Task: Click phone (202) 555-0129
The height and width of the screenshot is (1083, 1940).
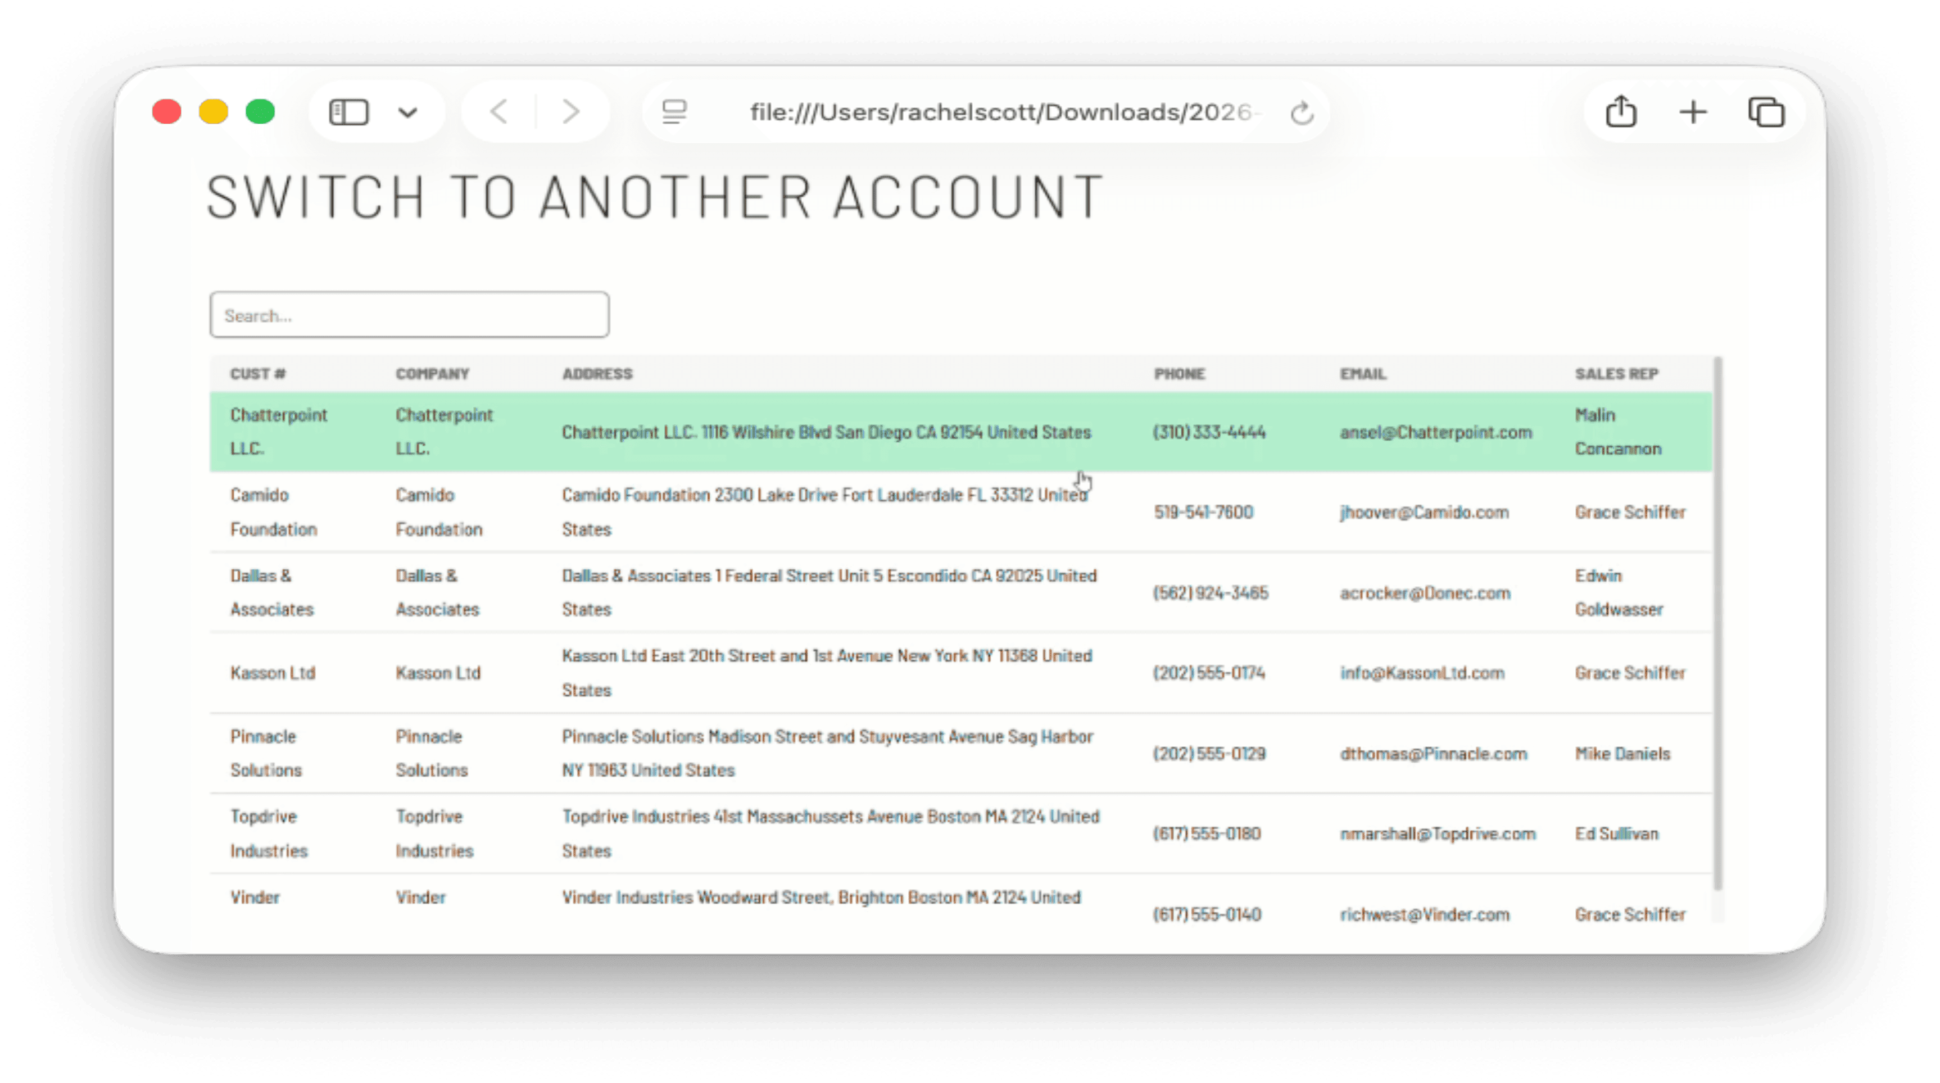Action: pos(1209,753)
